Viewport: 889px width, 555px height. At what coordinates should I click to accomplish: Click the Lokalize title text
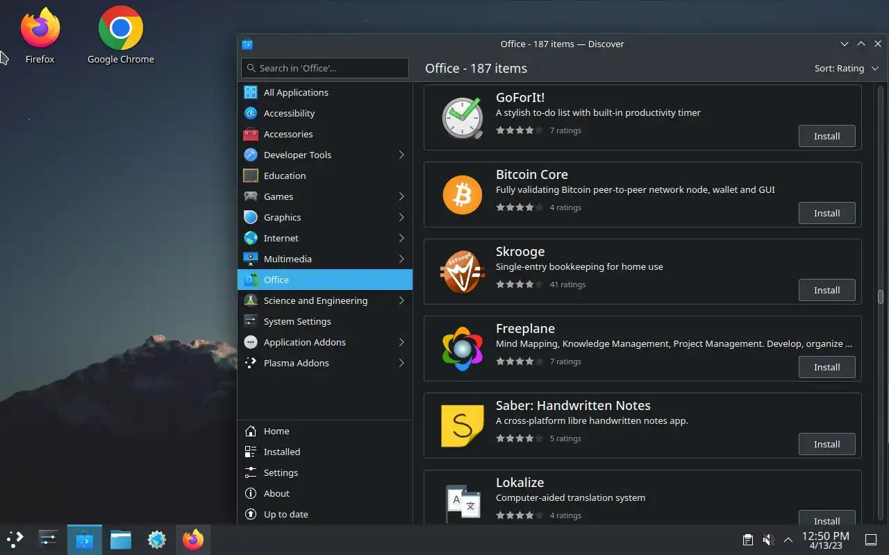(x=520, y=482)
